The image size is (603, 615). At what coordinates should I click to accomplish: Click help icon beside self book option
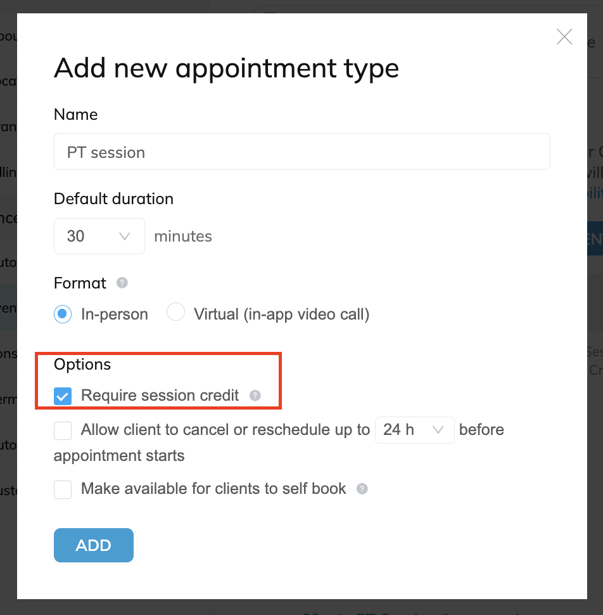(362, 489)
